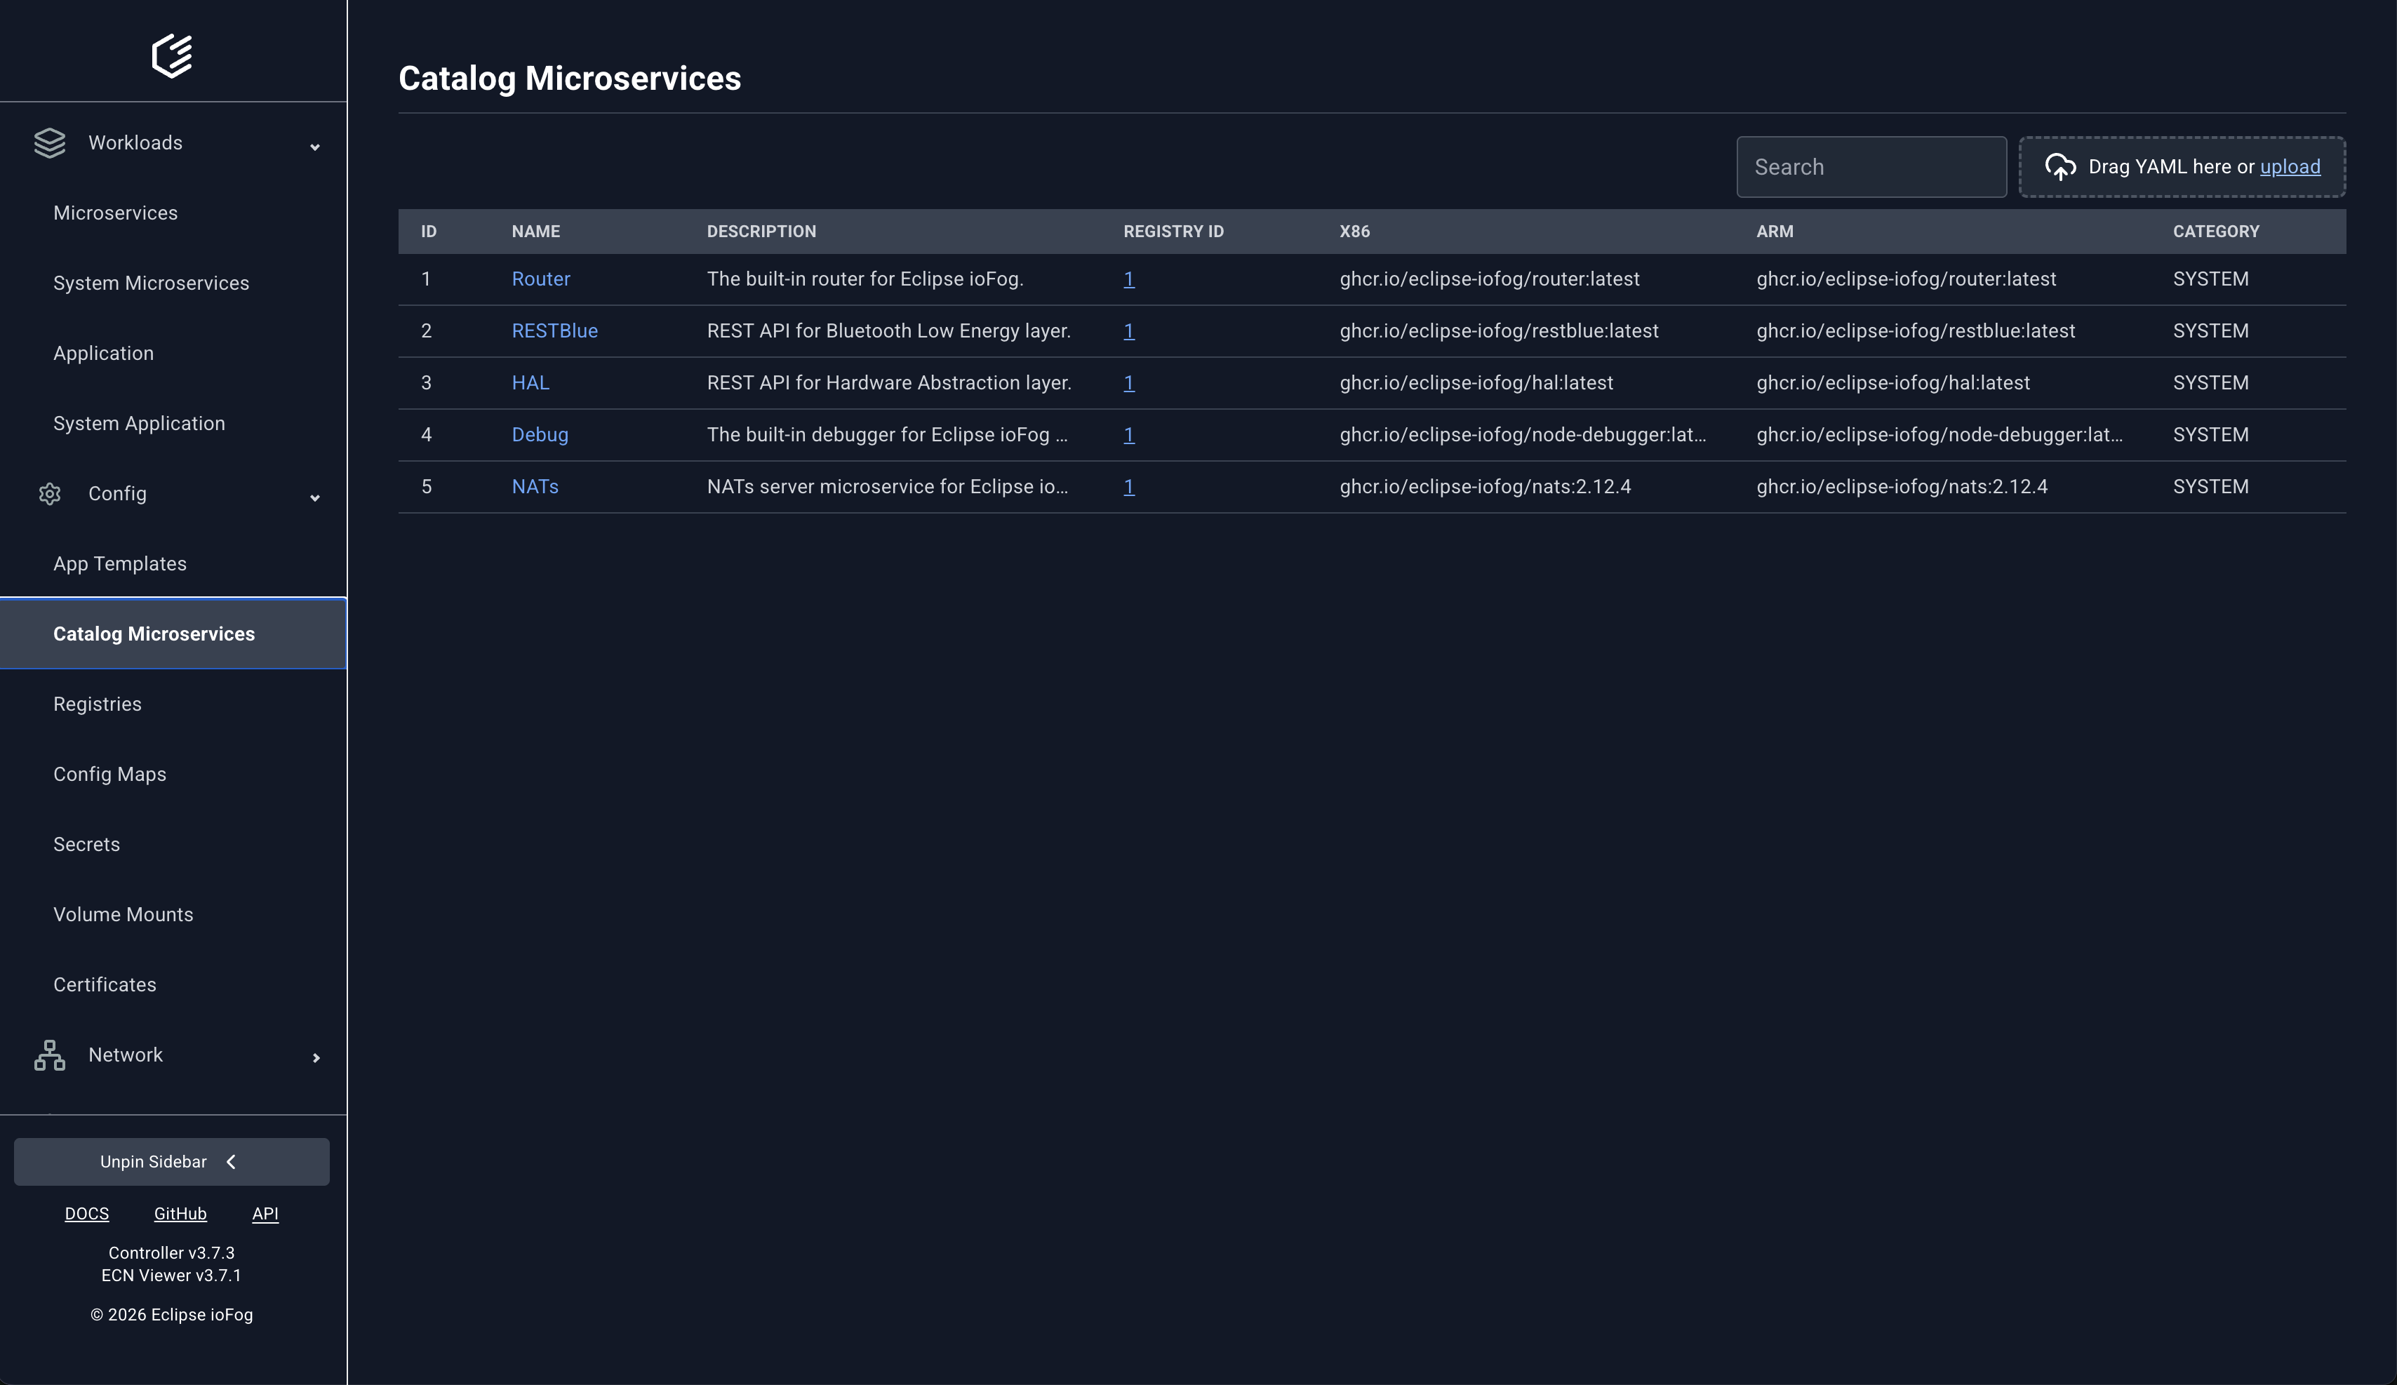The height and width of the screenshot is (1385, 2397).
Task: Expand the Network section chevron
Action: click(x=315, y=1057)
